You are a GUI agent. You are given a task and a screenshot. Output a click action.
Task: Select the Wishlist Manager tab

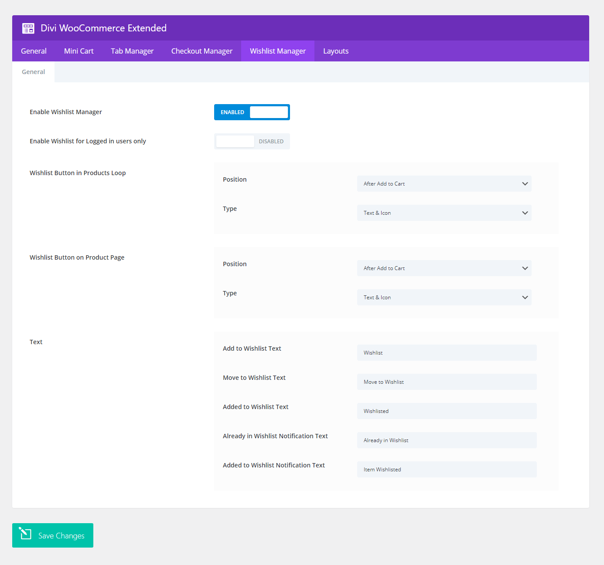tap(278, 51)
